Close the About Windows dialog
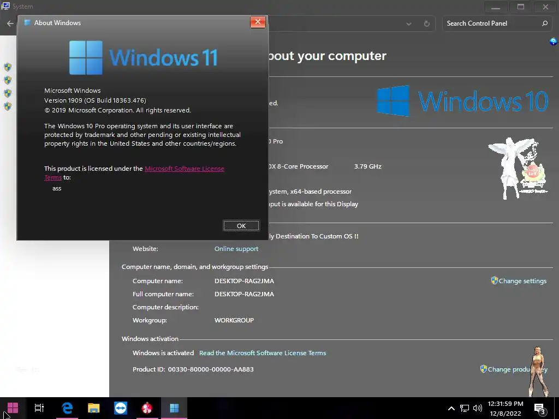 pos(258,22)
